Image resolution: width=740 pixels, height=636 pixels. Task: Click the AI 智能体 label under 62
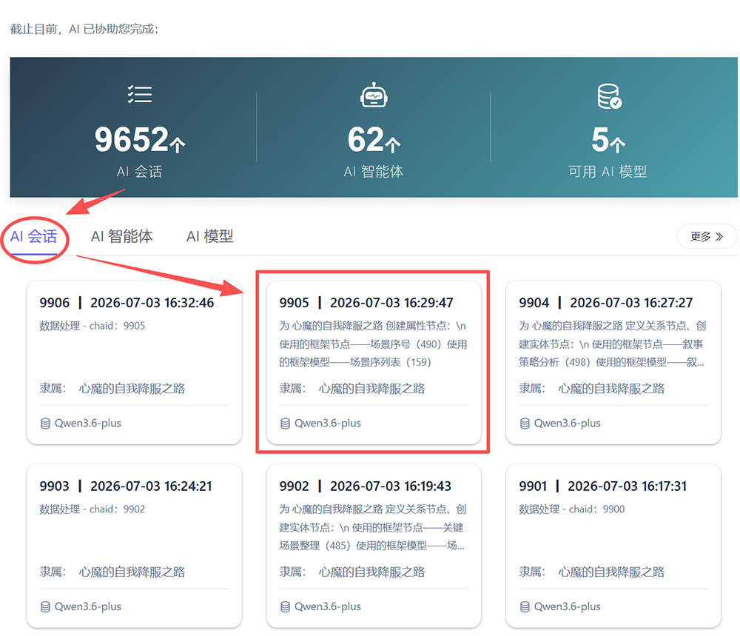click(x=373, y=171)
